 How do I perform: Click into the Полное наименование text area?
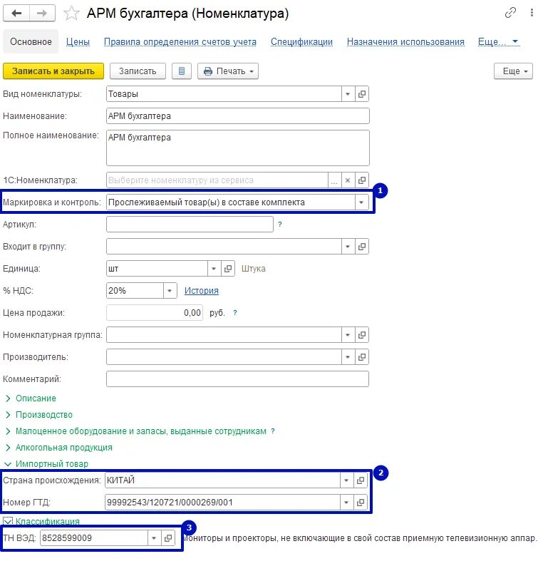tap(238, 148)
